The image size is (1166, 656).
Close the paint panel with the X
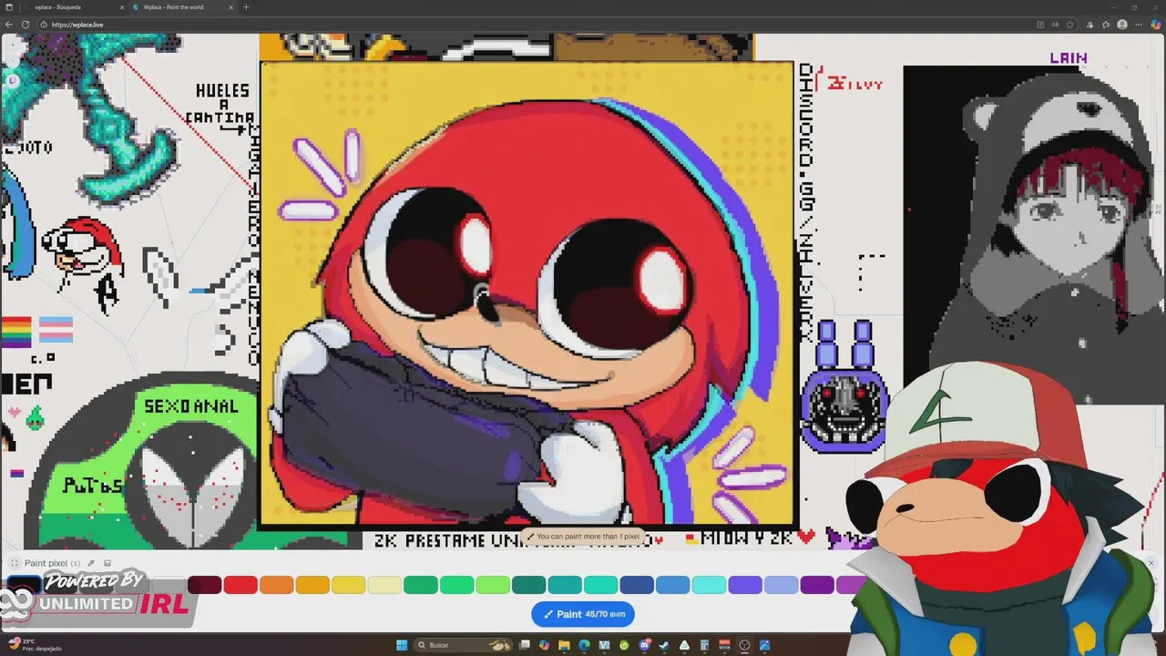(x=1151, y=563)
